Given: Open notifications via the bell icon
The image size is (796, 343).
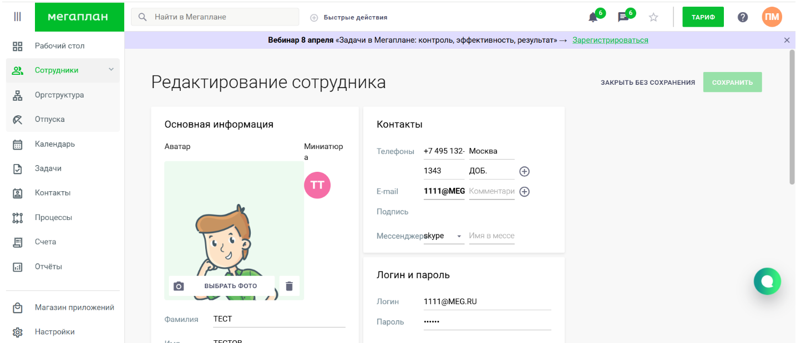Looking at the screenshot, I should pos(592,17).
